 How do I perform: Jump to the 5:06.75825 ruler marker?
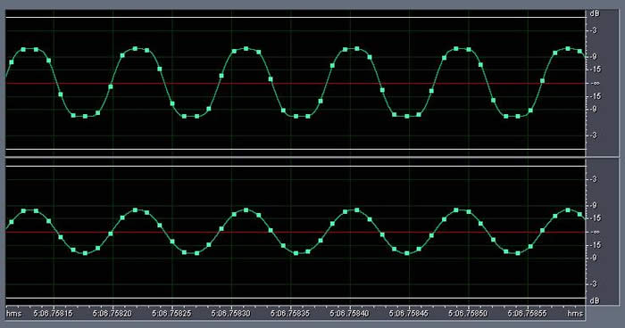(x=171, y=314)
